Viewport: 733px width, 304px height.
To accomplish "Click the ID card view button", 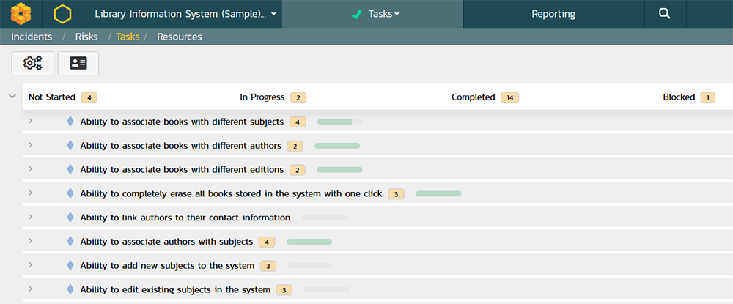I will coord(78,64).
